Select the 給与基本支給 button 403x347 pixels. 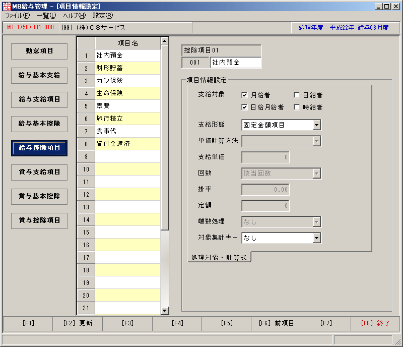click(39, 75)
